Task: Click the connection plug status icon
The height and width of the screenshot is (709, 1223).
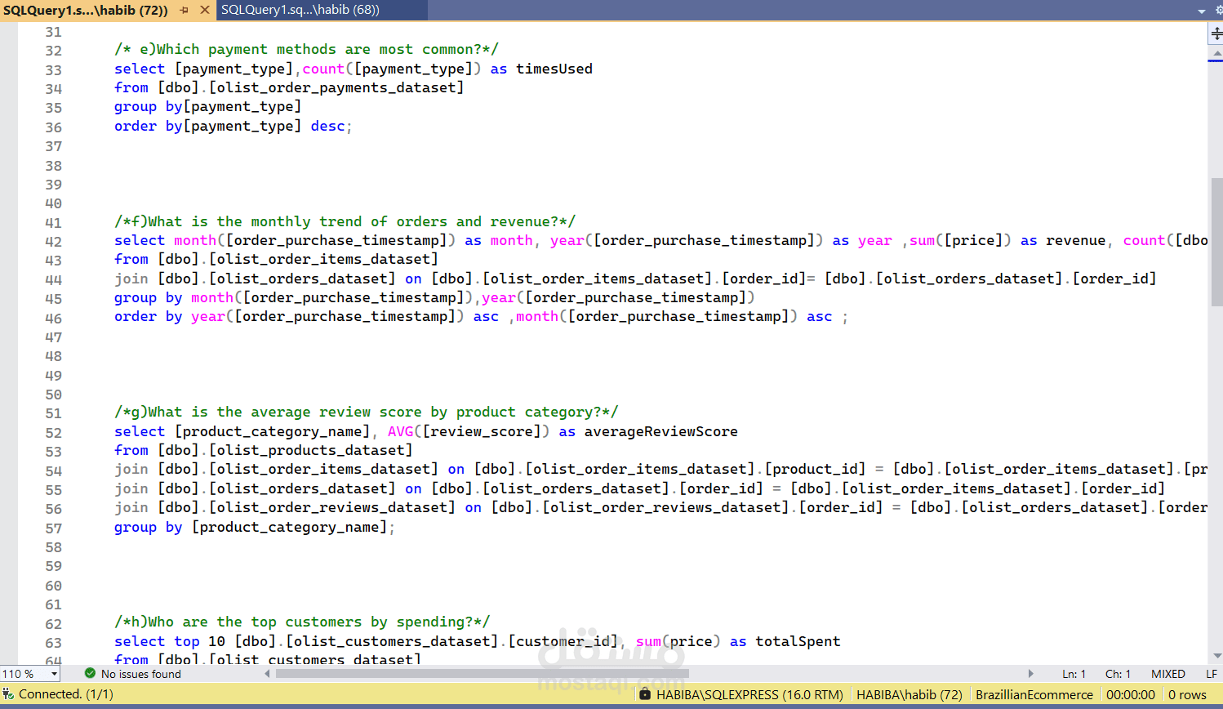Action: (9, 694)
